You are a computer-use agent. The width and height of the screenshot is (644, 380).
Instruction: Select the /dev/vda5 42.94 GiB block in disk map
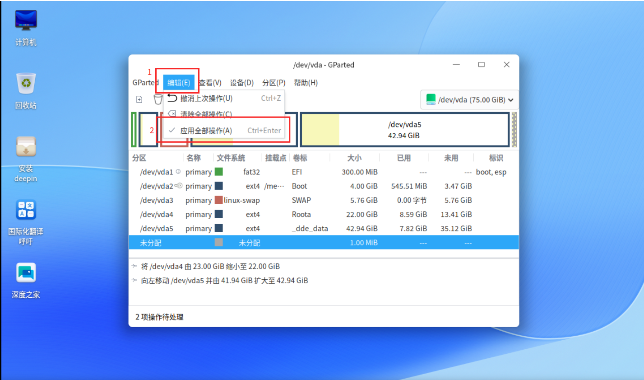405,130
